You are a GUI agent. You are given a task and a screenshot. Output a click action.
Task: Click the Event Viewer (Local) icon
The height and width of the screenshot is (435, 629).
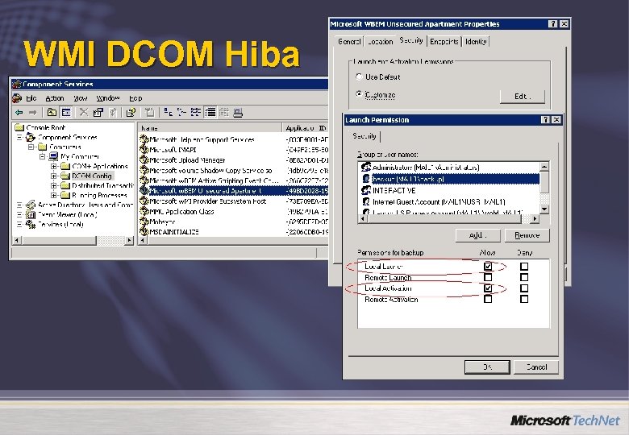click(31, 215)
